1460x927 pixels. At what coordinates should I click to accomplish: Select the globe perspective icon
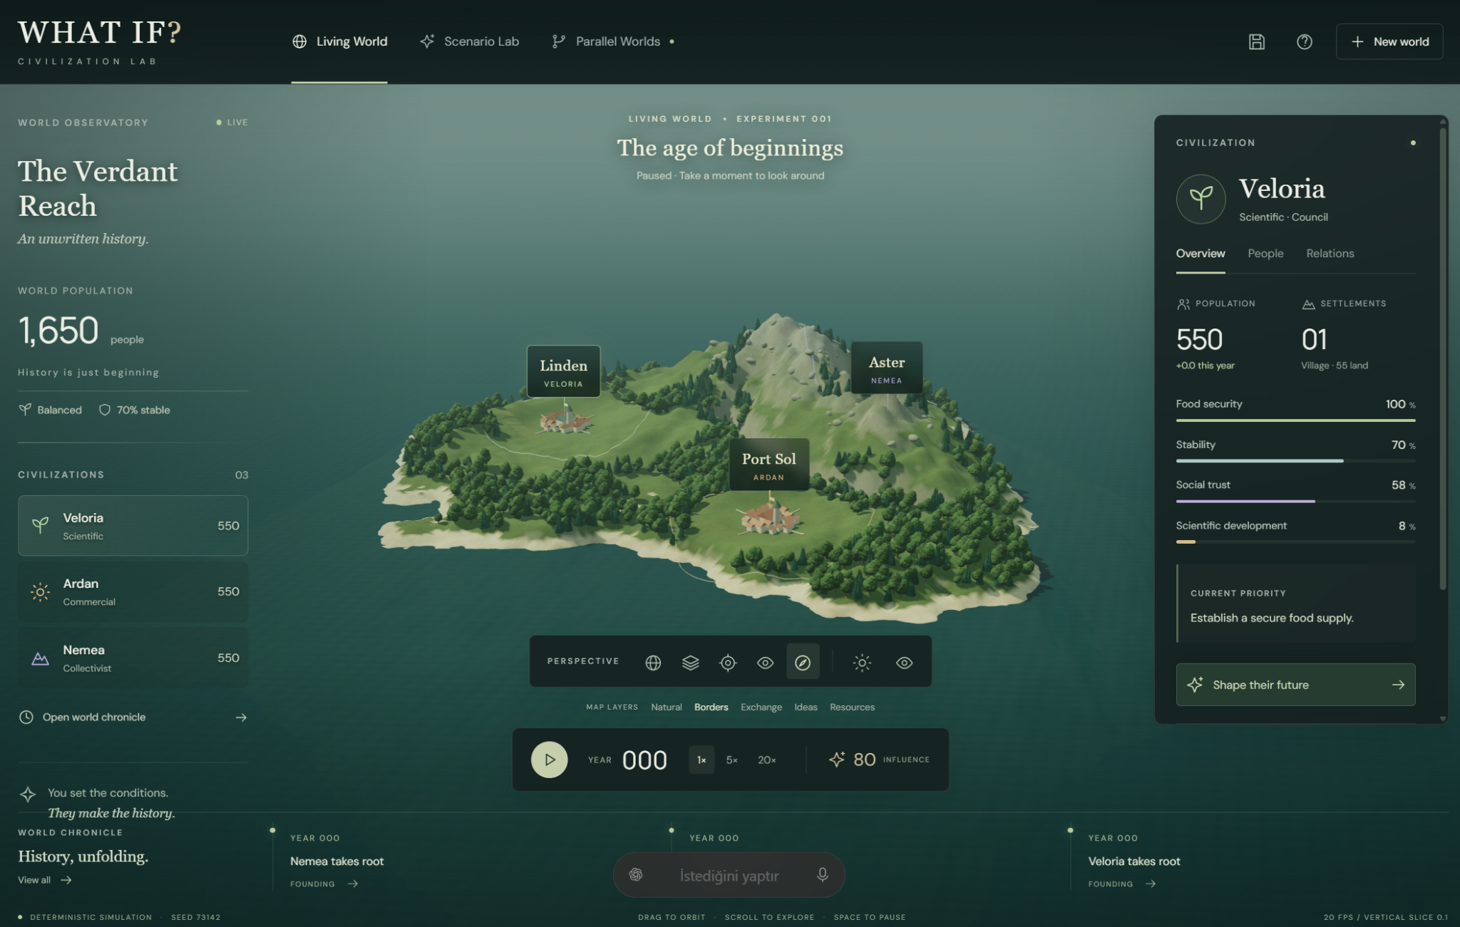(x=653, y=663)
